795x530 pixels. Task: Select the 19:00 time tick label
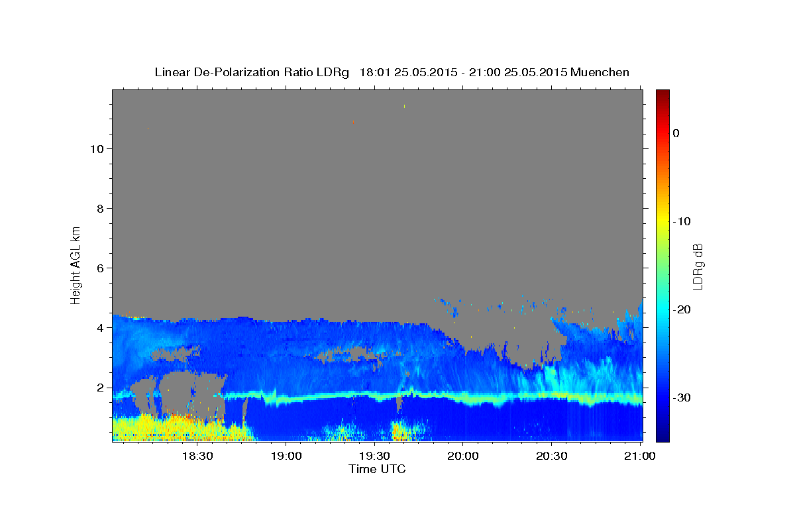click(x=286, y=456)
